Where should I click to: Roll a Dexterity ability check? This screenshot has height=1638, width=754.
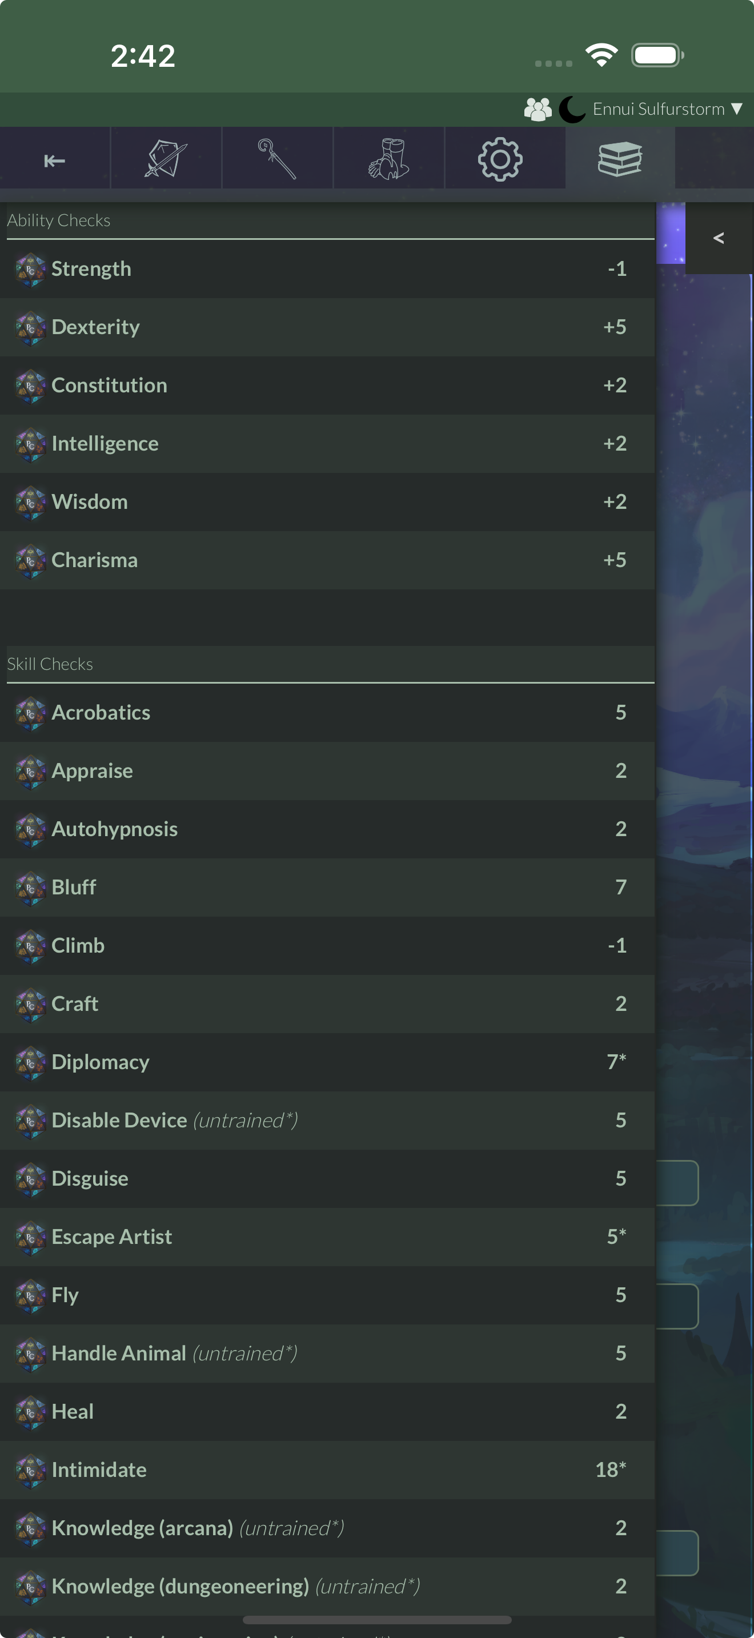pyautogui.click(x=327, y=327)
